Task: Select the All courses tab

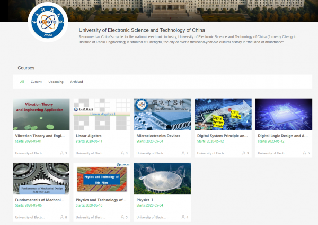Action: tap(22, 82)
